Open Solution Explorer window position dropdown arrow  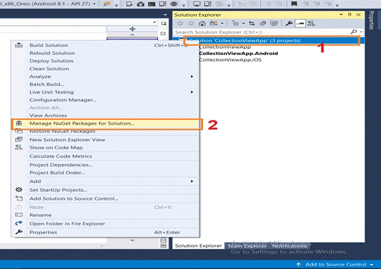(341, 15)
